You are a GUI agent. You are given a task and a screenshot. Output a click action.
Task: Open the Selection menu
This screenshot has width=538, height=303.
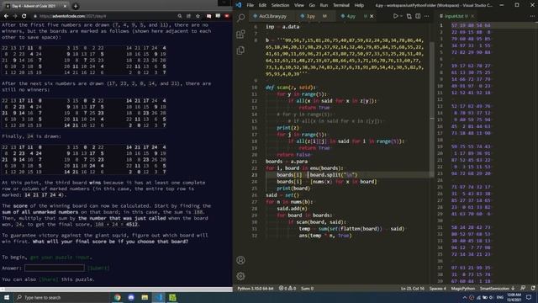[x=280, y=5]
